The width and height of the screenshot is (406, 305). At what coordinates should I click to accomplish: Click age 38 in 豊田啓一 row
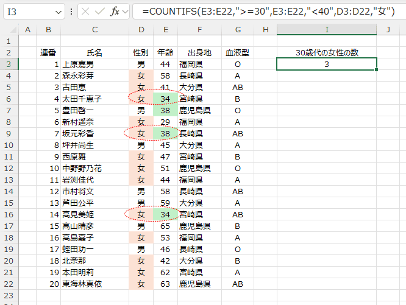[x=165, y=111]
